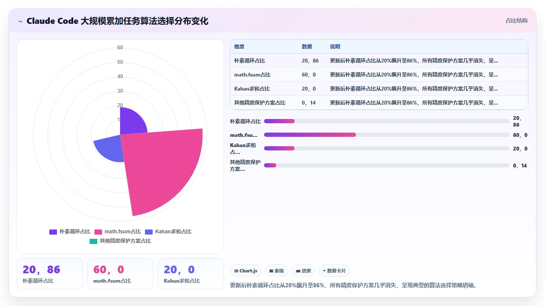Click table value 60，0
545x306 pixels.
[309, 75]
